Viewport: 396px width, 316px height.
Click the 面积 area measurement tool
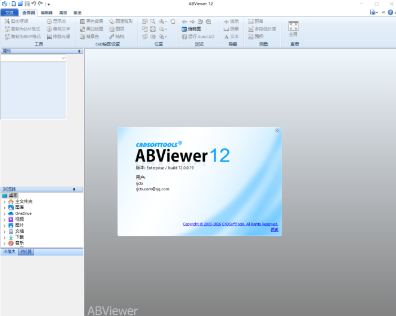click(255, 37)
